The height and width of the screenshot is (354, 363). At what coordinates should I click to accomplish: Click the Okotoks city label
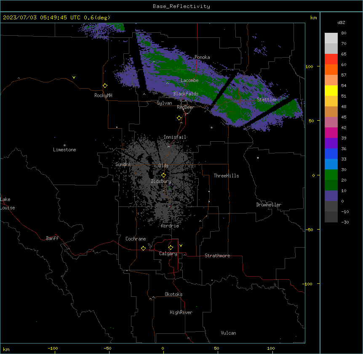coord(173,294)
